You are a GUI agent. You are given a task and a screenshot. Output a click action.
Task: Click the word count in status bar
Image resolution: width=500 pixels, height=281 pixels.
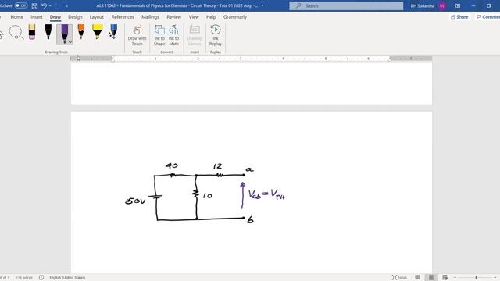click(24, 278)
